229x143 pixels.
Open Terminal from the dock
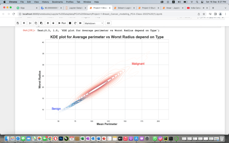pos(171,139)
